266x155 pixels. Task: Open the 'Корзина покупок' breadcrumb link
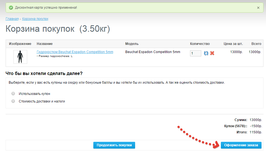coord(35,19)
